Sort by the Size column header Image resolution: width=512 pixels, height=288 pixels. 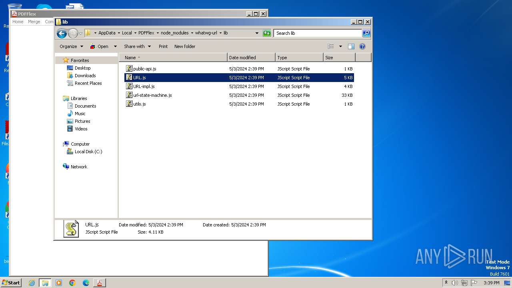coord(339,58)
